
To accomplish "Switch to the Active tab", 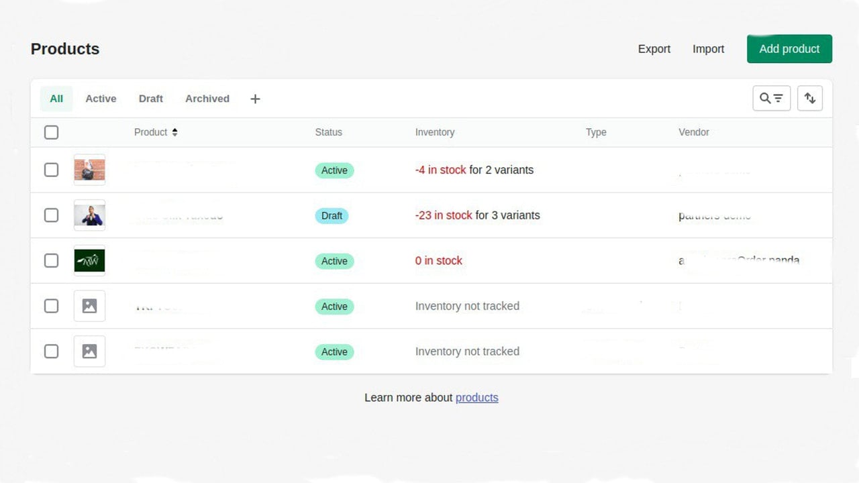I will point(101,99).
